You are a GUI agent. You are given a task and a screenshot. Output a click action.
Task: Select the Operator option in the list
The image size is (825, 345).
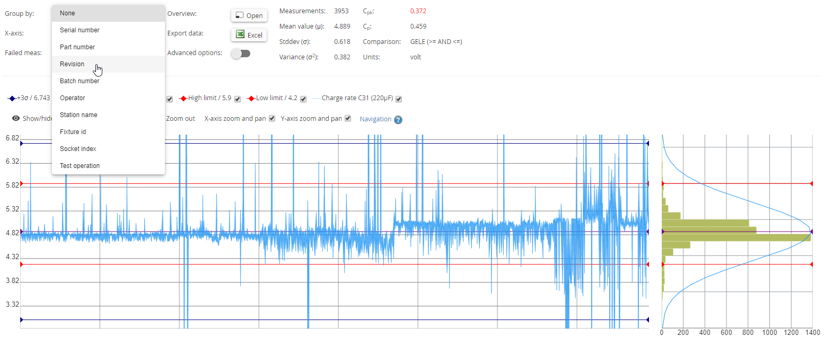(x=73, y=98)
